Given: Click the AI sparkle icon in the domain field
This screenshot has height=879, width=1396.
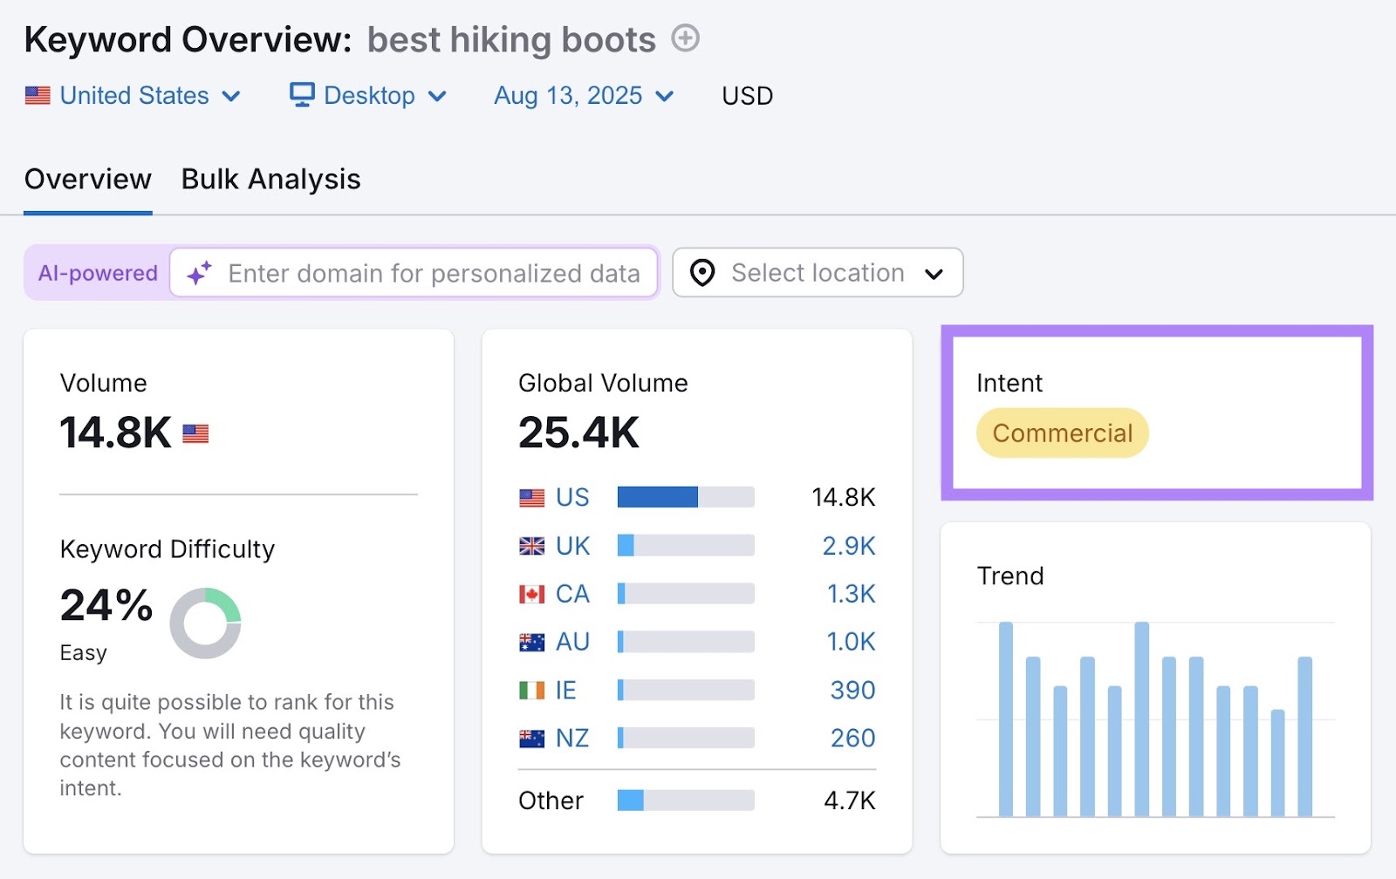Looking at the screenshot, I should tap(198, 273).
